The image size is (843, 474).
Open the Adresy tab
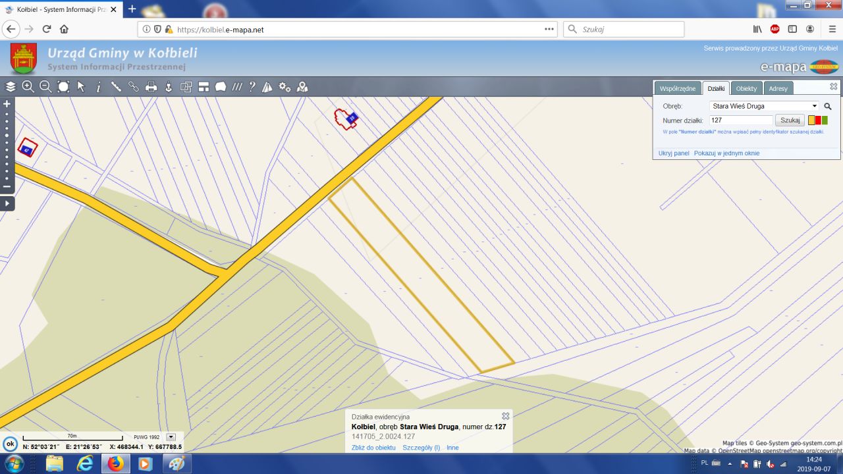point(778,88)
